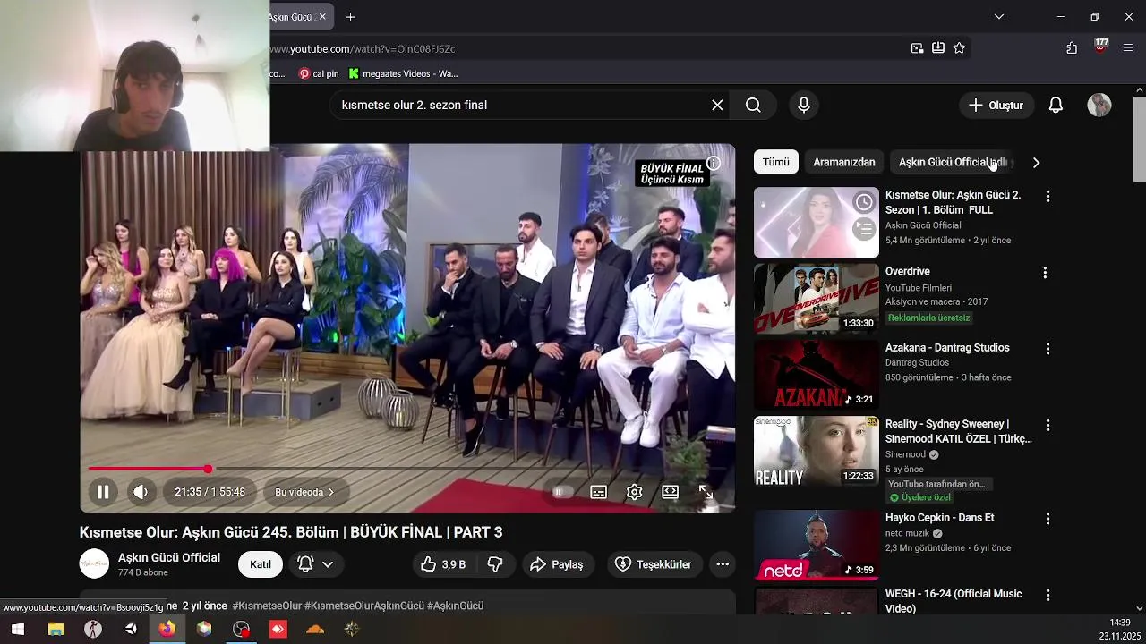Open the Reality movie thumbnail

coord(817,451)
